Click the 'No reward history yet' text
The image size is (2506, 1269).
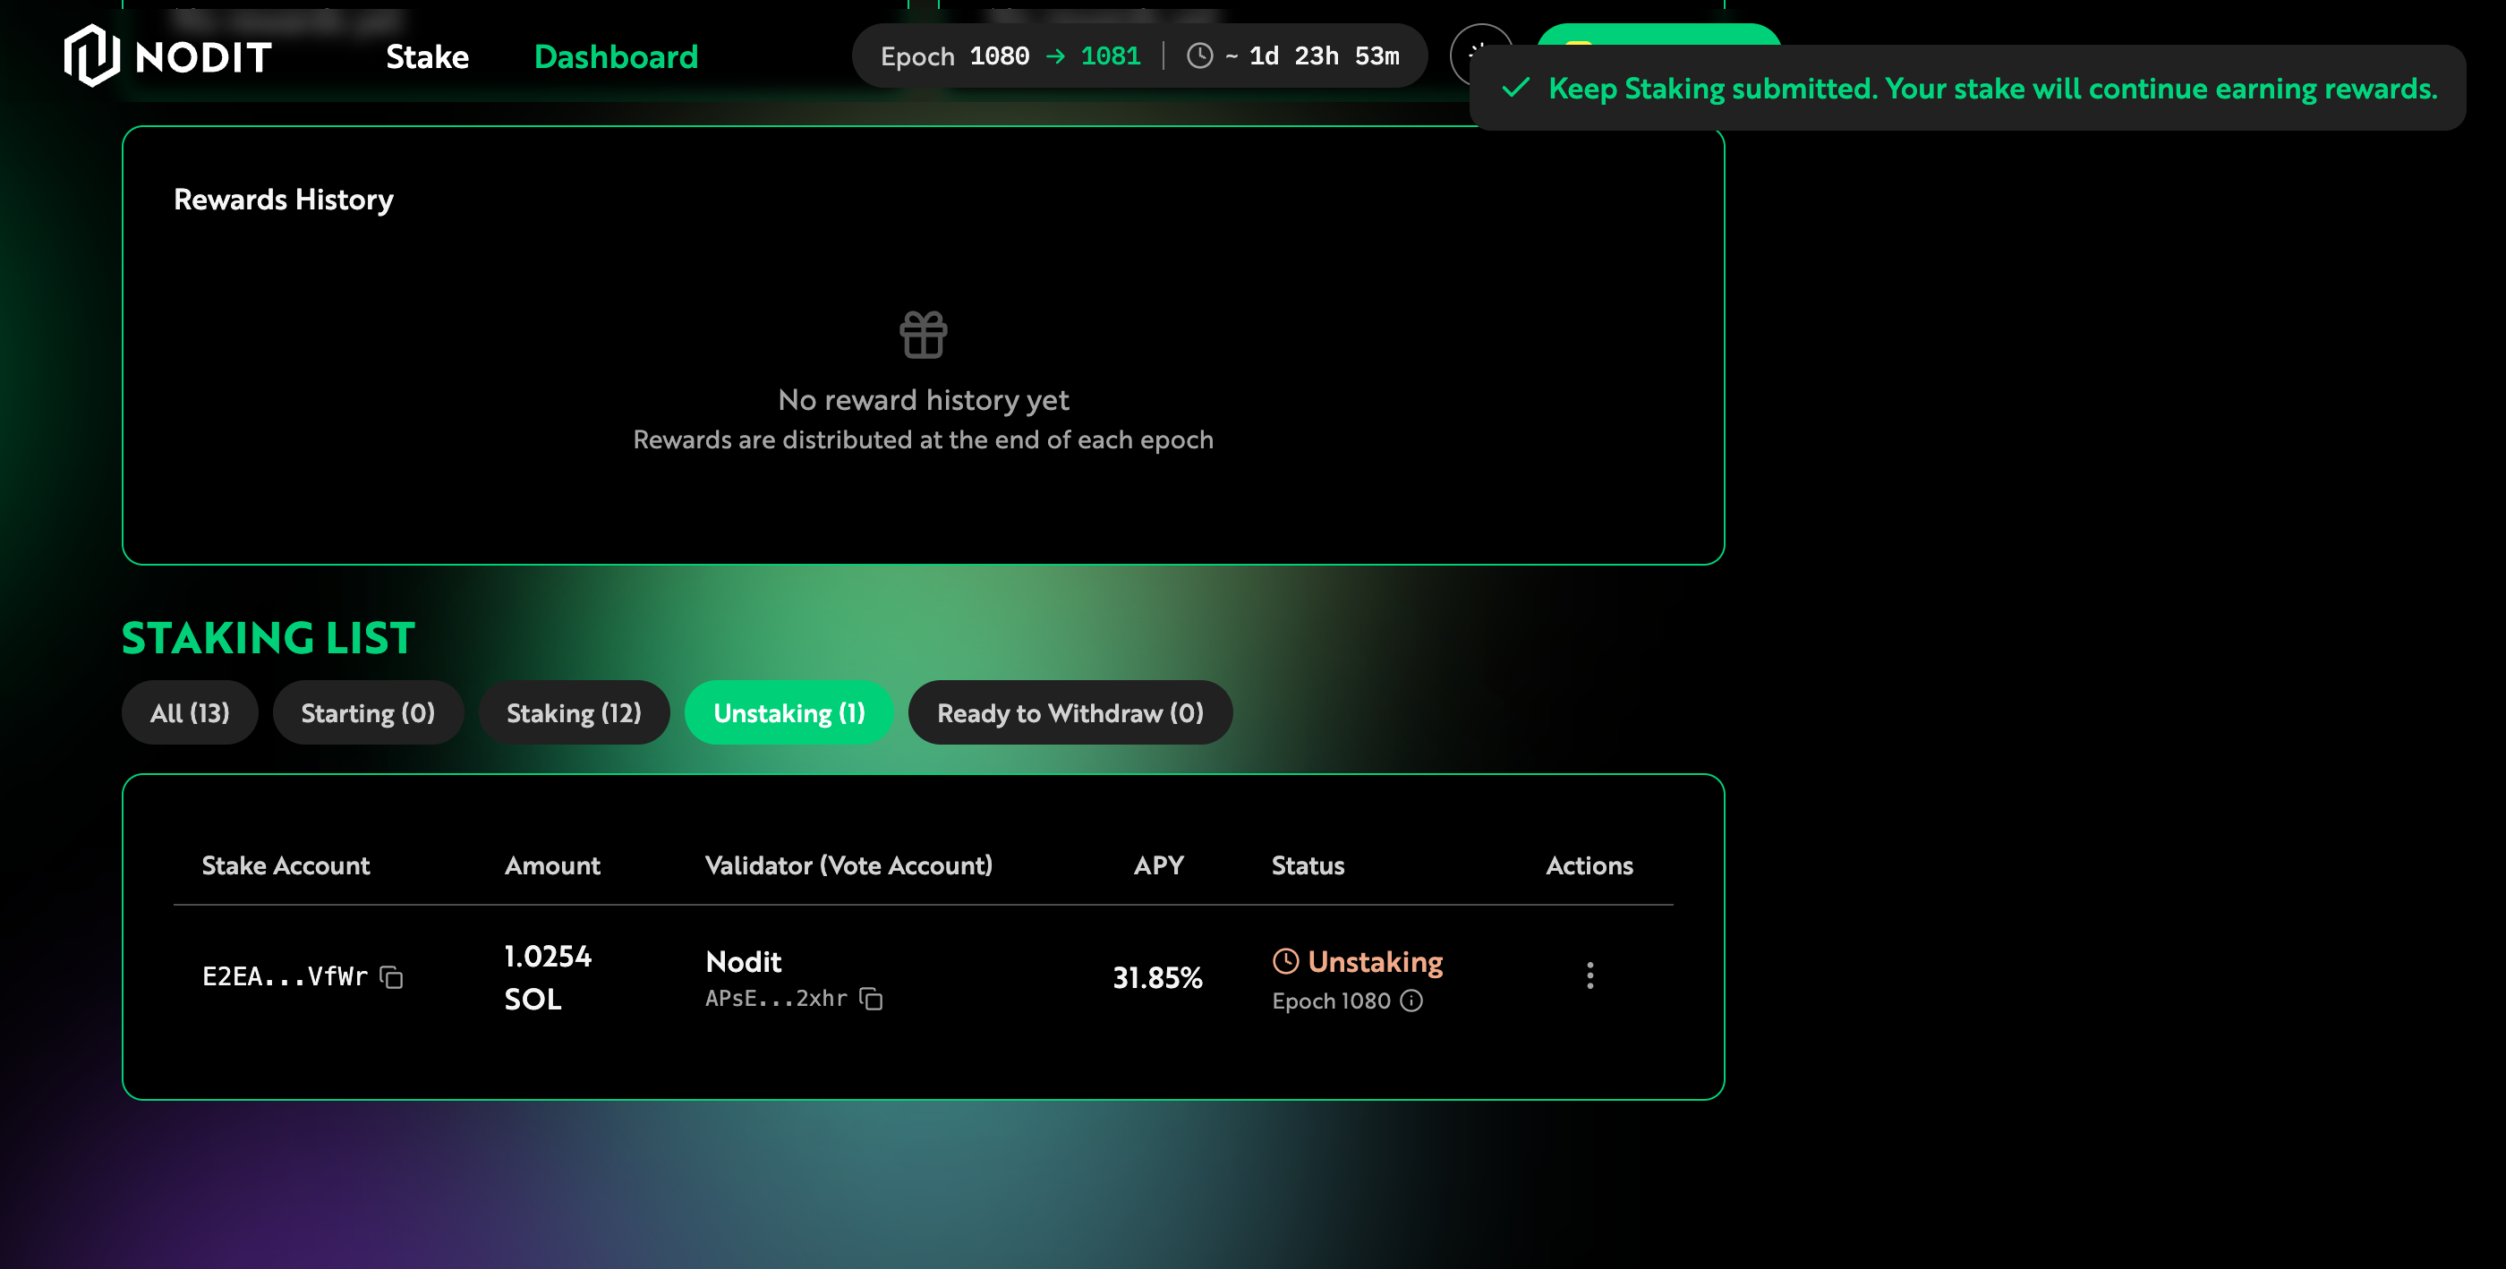point(924,400)
